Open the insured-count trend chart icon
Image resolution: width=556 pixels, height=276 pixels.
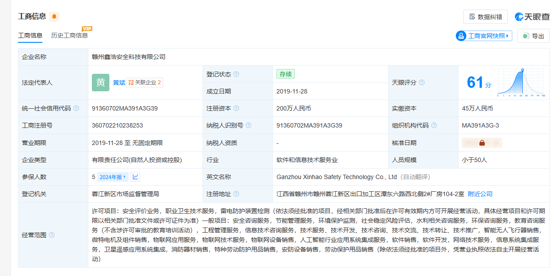[x=136, y=177]
